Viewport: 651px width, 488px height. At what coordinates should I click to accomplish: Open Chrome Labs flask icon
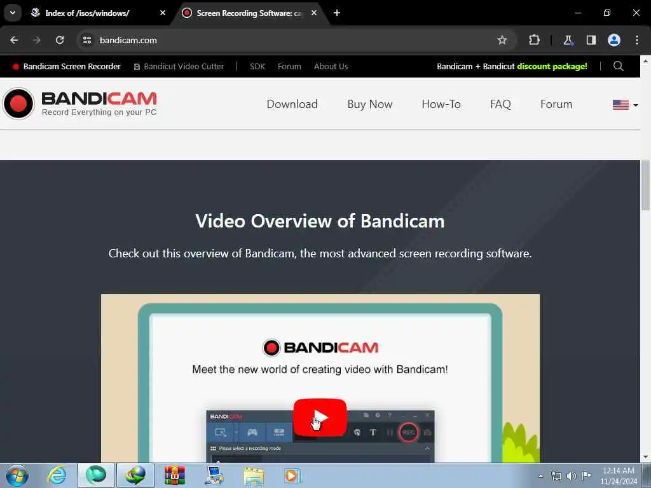(568, 40)
